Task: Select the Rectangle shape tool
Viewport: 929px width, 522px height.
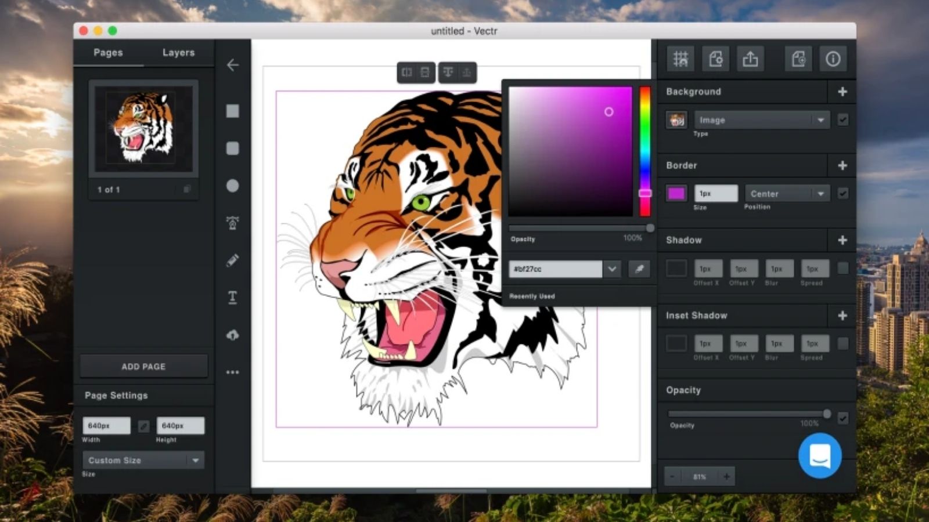Action: pyautogui.click(x=232, y=111)
